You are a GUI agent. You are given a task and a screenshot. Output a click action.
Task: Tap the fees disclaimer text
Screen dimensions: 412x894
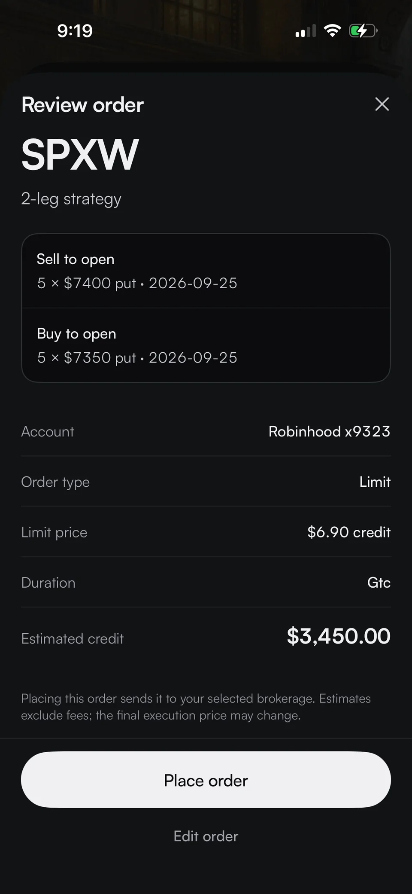196,707
